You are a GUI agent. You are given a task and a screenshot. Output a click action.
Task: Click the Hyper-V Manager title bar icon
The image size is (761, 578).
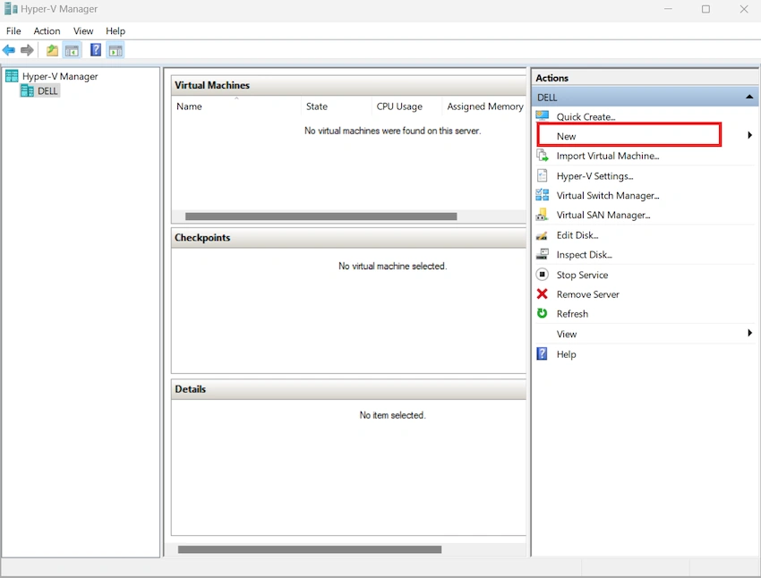(x=11, y=9)
